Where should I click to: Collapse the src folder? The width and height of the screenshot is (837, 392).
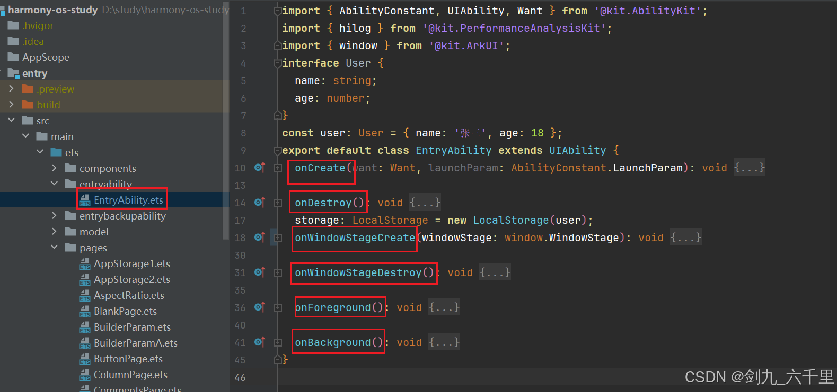click(x=11, y=121)
